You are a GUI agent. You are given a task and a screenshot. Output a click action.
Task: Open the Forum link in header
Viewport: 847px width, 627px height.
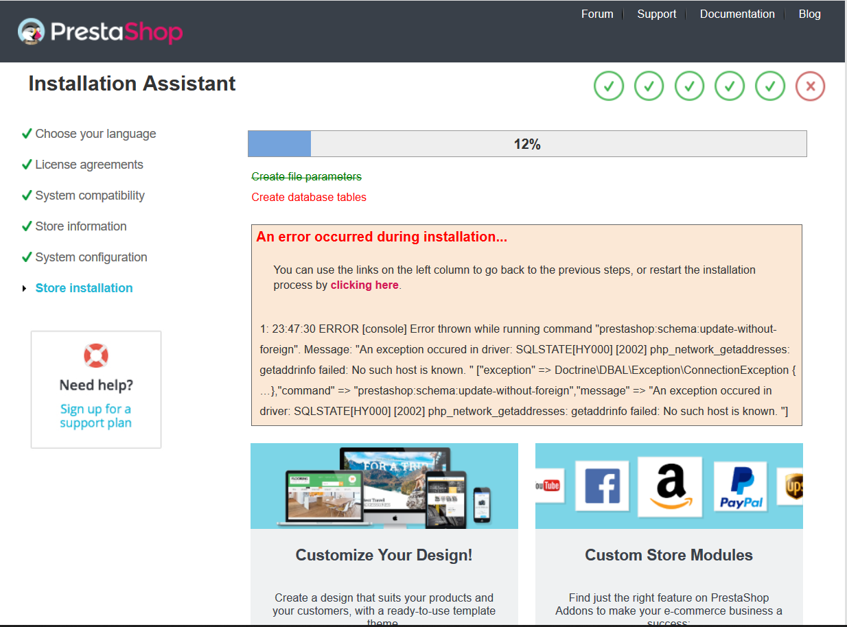(597, 14)
